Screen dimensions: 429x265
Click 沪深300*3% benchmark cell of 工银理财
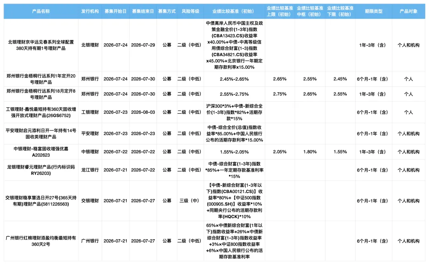234,112
